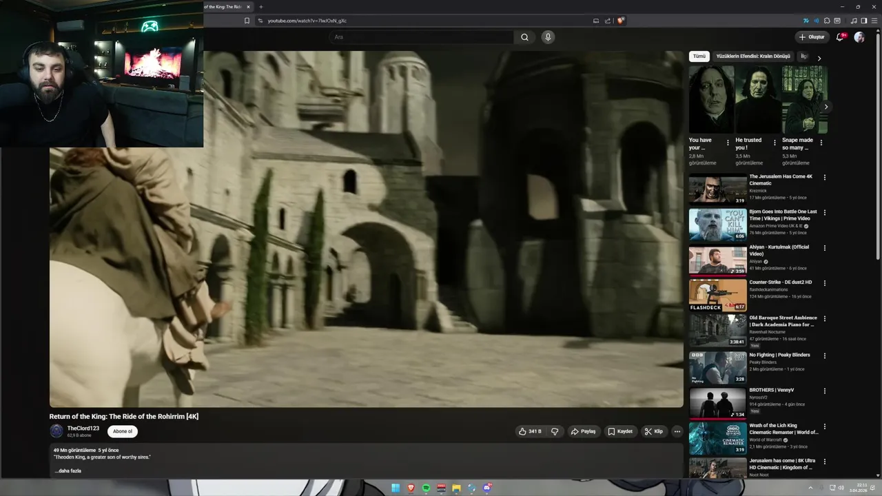Click the Brave Shields lion icon
The width and height of the screenshot is (882, 496).
[x=620, y=21]
